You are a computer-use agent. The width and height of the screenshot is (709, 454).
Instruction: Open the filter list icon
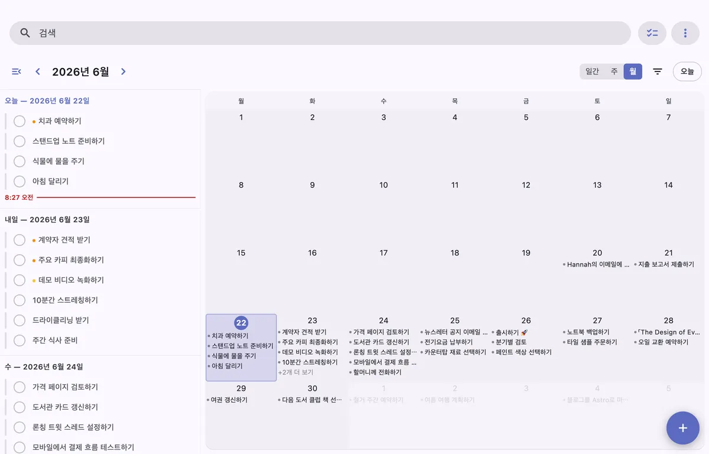(x=658, y=72)
